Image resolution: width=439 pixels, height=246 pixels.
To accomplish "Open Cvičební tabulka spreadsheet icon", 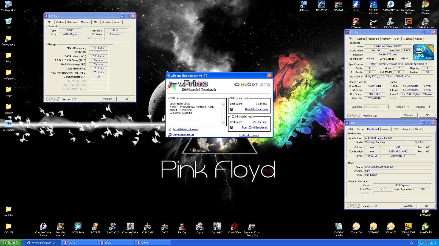I will coord(339,230).
